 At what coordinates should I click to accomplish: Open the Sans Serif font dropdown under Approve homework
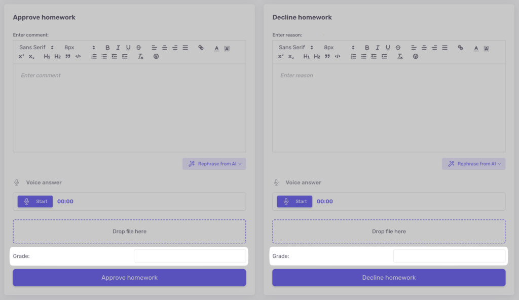(36, 48)
